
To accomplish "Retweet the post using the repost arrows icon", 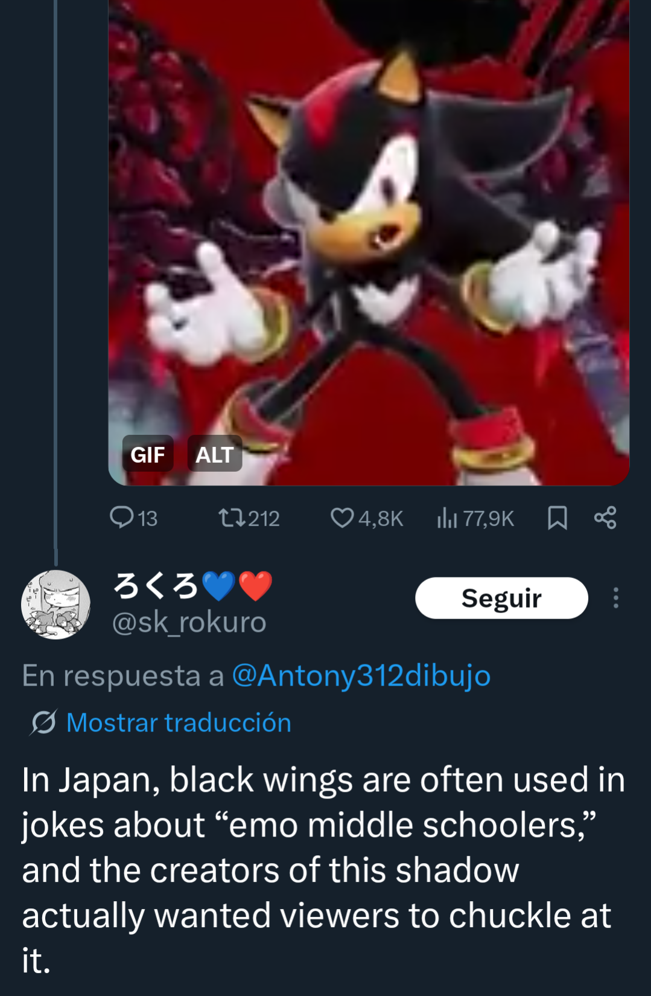I will (232, 518).
